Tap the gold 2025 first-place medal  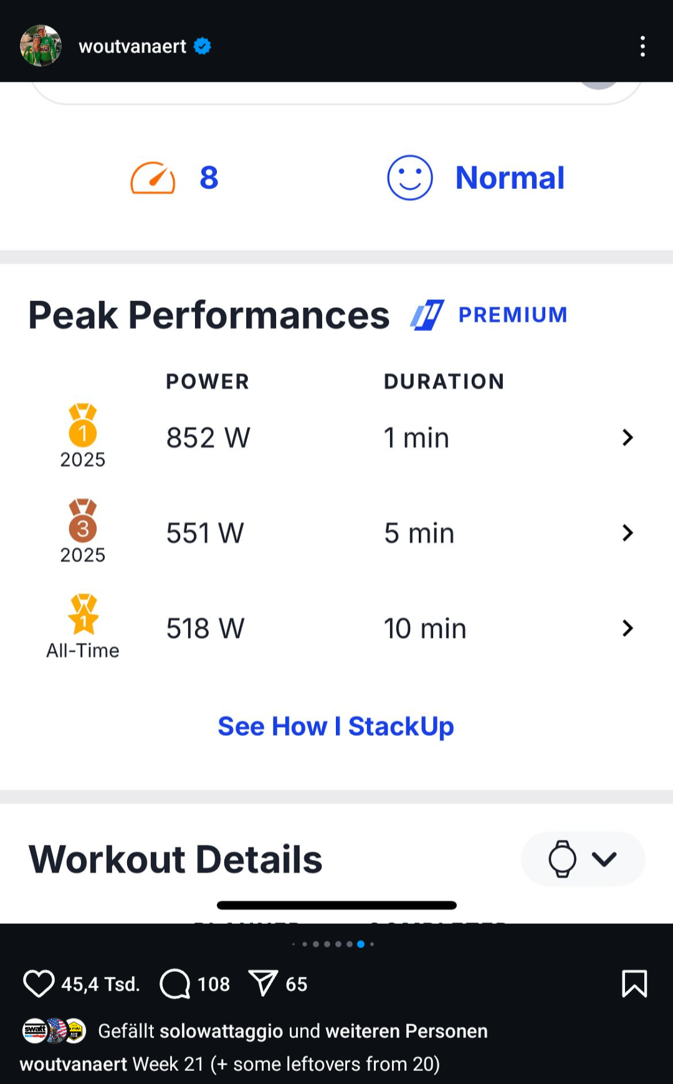(x=83, y=424)
